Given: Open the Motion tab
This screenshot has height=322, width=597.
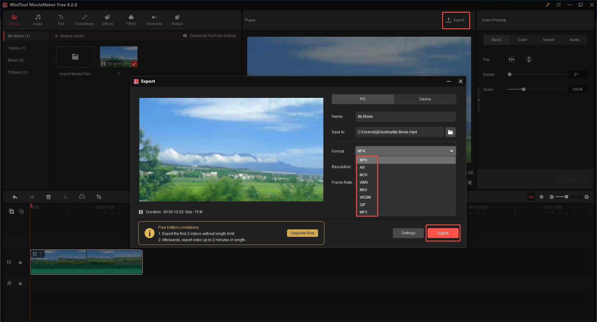Looking at the screenshot, I should [177, 20].
